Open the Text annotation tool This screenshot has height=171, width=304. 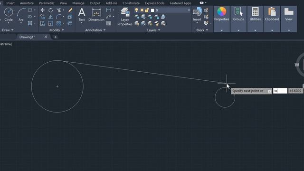coord(82,15)
